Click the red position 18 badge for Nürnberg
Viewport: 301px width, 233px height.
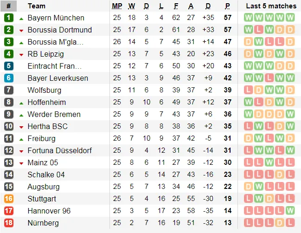click(9, 223)
